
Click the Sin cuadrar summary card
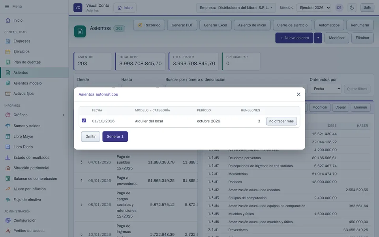pyautogui.click(x=241, y=62)
